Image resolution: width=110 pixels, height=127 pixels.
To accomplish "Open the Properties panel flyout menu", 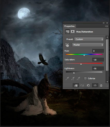I will coord(106,26).
